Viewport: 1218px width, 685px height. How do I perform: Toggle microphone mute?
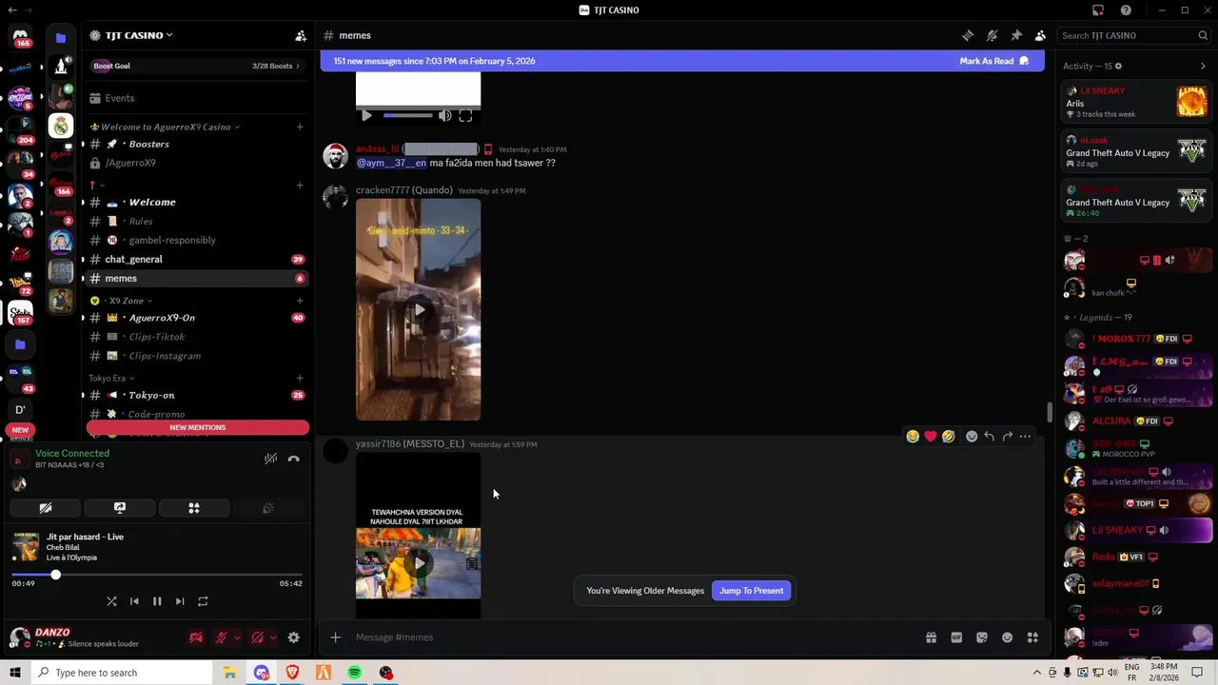pos(221,637)
